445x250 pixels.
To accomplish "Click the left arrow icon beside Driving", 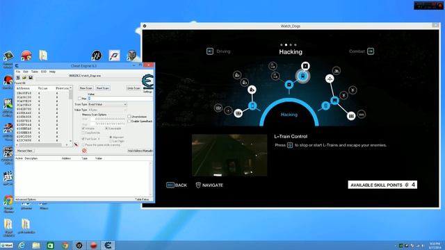I will click(210, 51).
